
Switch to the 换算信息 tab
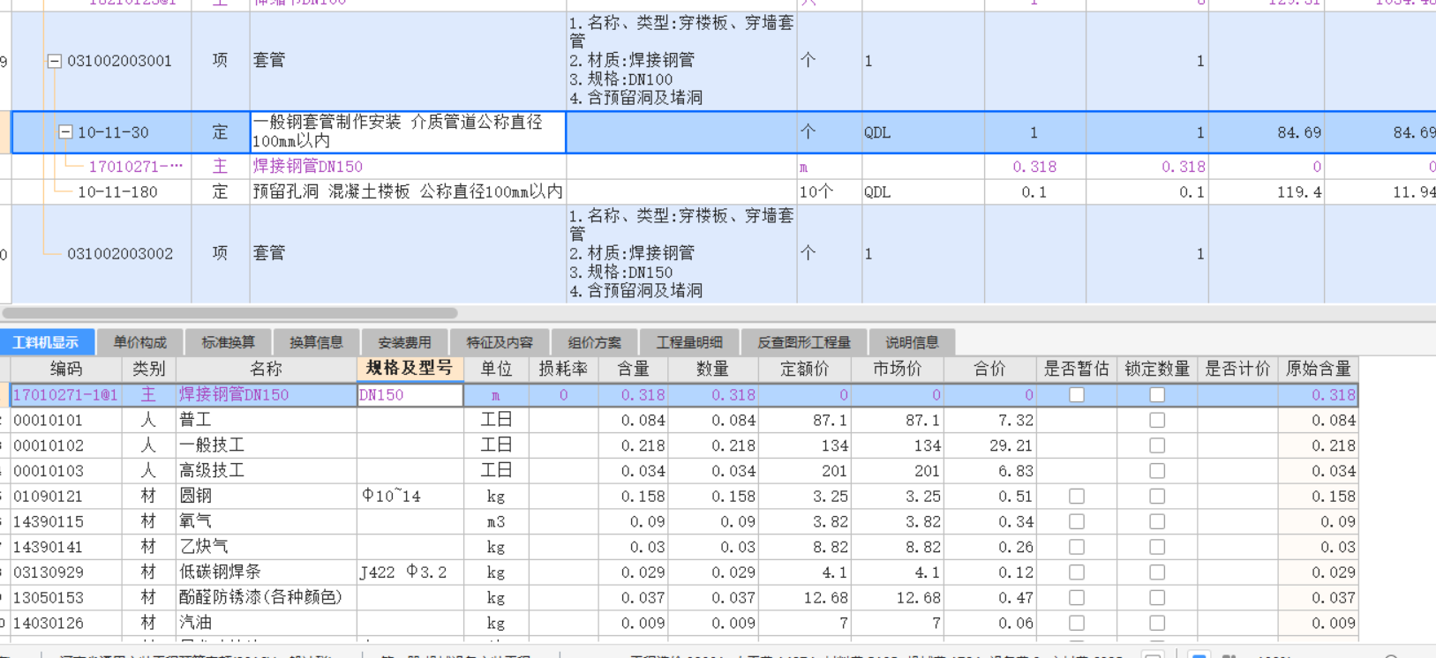pyautogui.click(x=316, y=342)
